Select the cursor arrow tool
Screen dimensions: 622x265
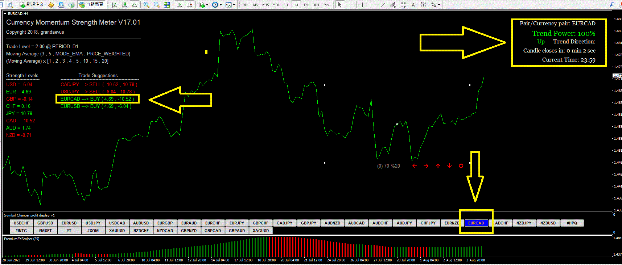[x=340, y=5]
